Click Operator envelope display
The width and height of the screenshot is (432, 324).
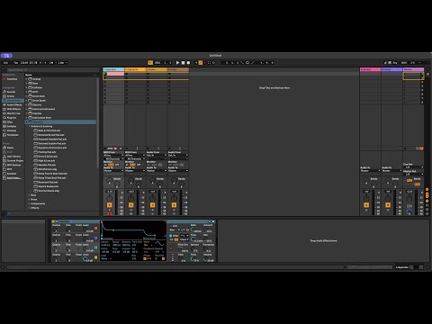click(x=133, y=229)
